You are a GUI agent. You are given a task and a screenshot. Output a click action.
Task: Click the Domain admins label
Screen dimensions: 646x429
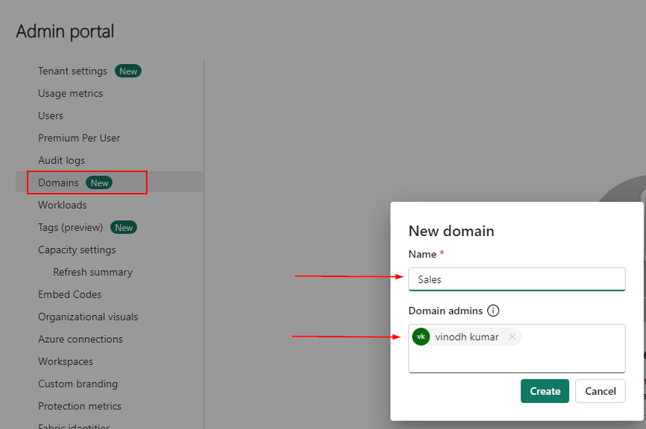coord(445,311)
